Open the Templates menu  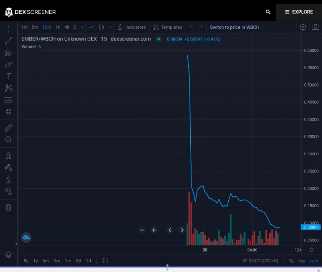point(167,27)
